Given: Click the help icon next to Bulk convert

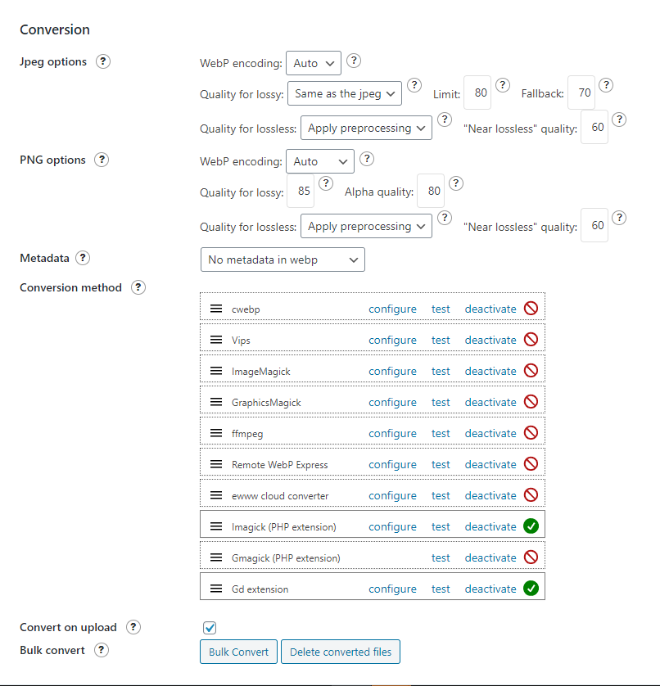Looking at the screenshot, I should click(x=102, y=650).
